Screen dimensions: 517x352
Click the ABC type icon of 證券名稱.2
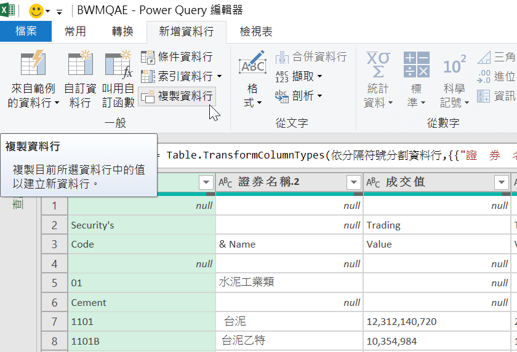[225, 182]
